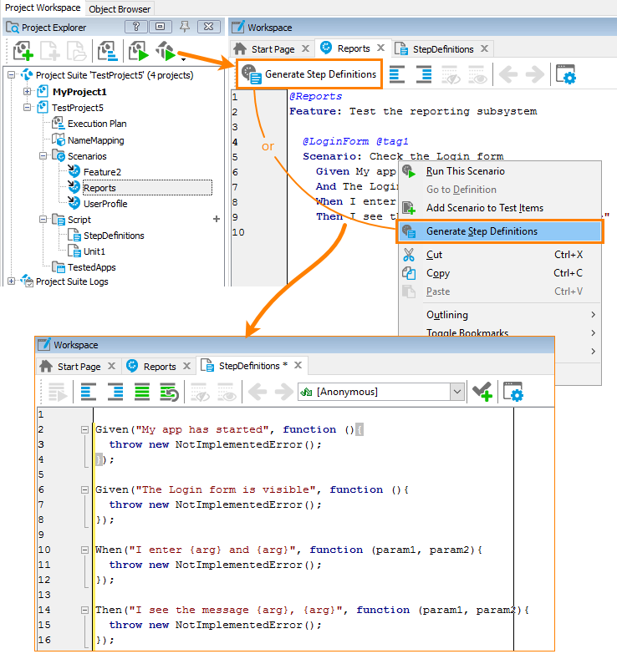Click Add New Project icon in Project Explorer
The width and height of the screenshot is (617, 654).
pos(22,52)
